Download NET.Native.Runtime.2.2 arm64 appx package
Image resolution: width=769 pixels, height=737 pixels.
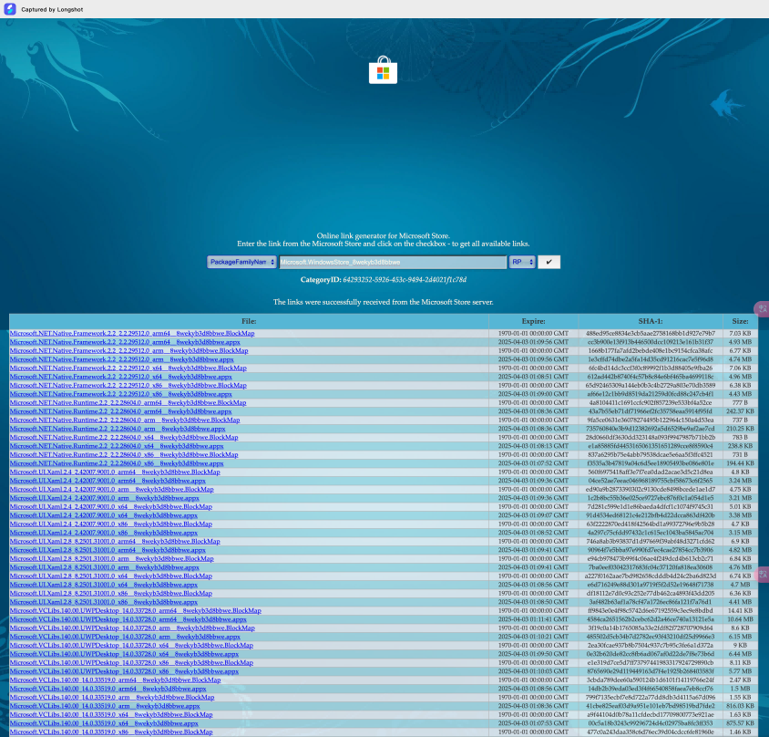pyautogui.click(x=120, y=411)
